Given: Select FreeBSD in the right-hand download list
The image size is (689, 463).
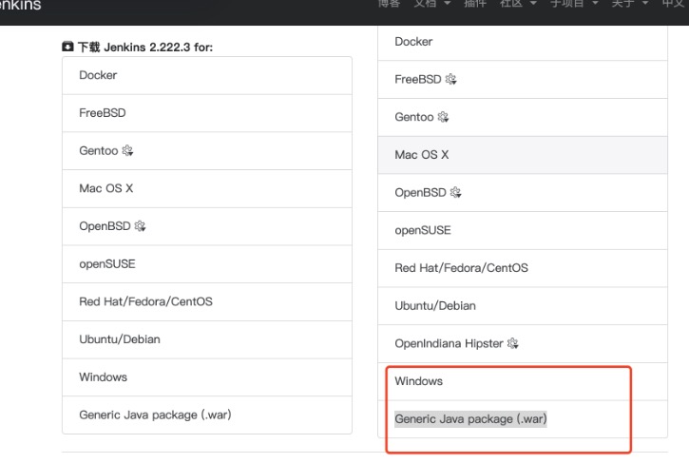Looking at the screenshot, I should [x=523, y=80].
